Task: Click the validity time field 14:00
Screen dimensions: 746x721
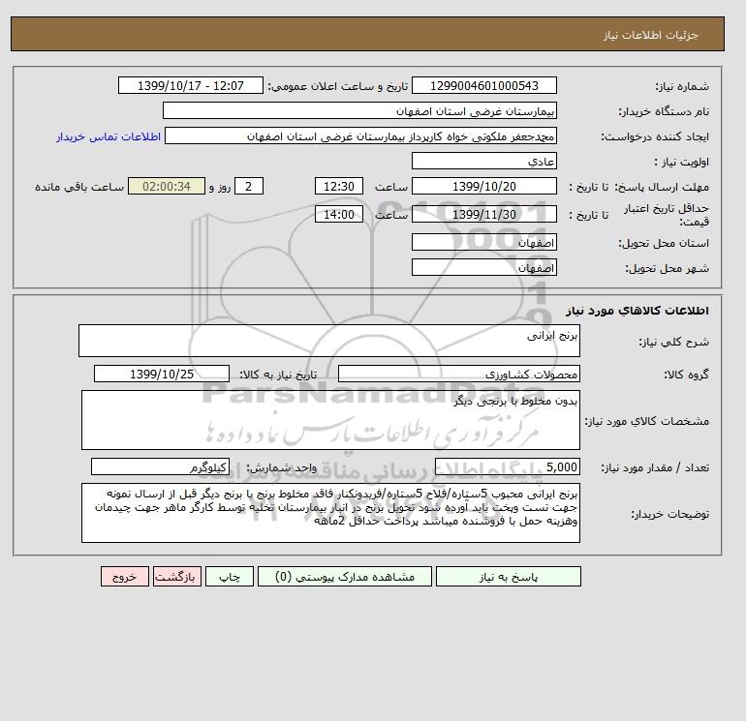Action: pyautogui.click(x=339, y=214)
